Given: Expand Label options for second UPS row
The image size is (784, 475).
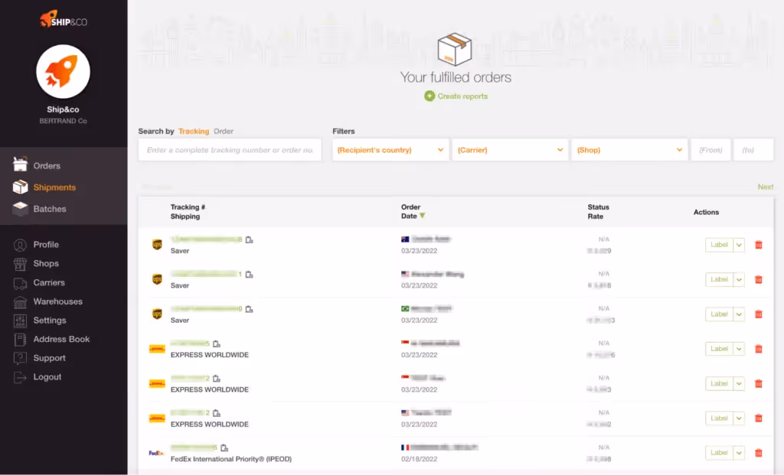Looking at the screenshot, I should tap(739, 279).
